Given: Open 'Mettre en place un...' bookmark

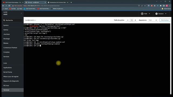Looking at the screenshot, I should click(x=57, y=9).
